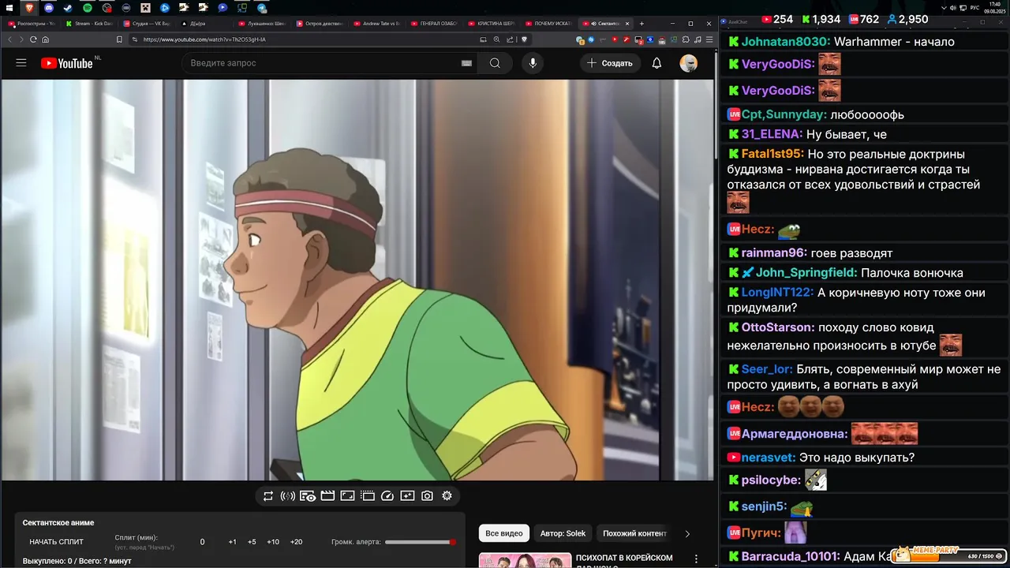Viewport: 1010px width, 568px height.
Task: Bookmark this page icon in address bar
Action: click(x=119, y=39)
